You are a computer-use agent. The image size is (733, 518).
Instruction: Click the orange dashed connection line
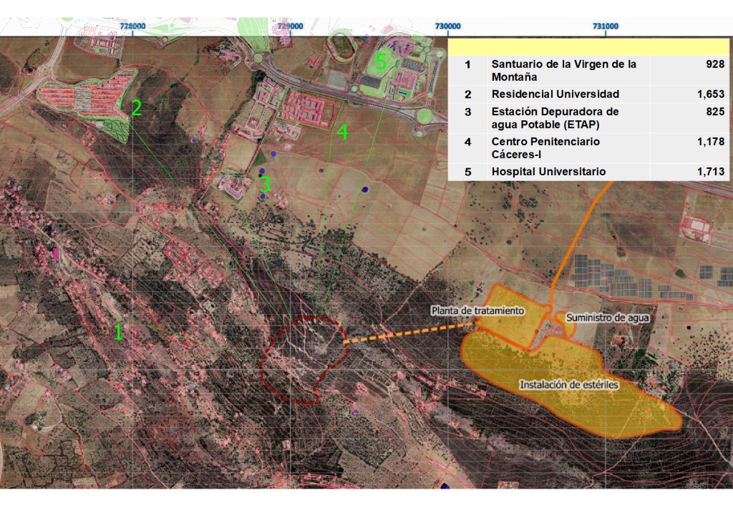[408, 333]
